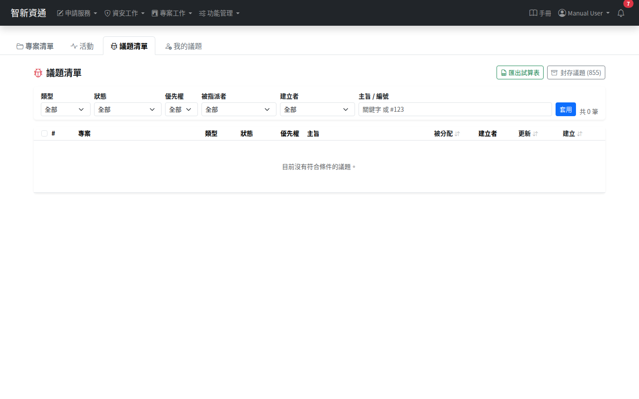Expand the 被指派者 filter dropdown
Image resolution: width=639 pixels, height=399 pixels.
click(x=239, y=110)
